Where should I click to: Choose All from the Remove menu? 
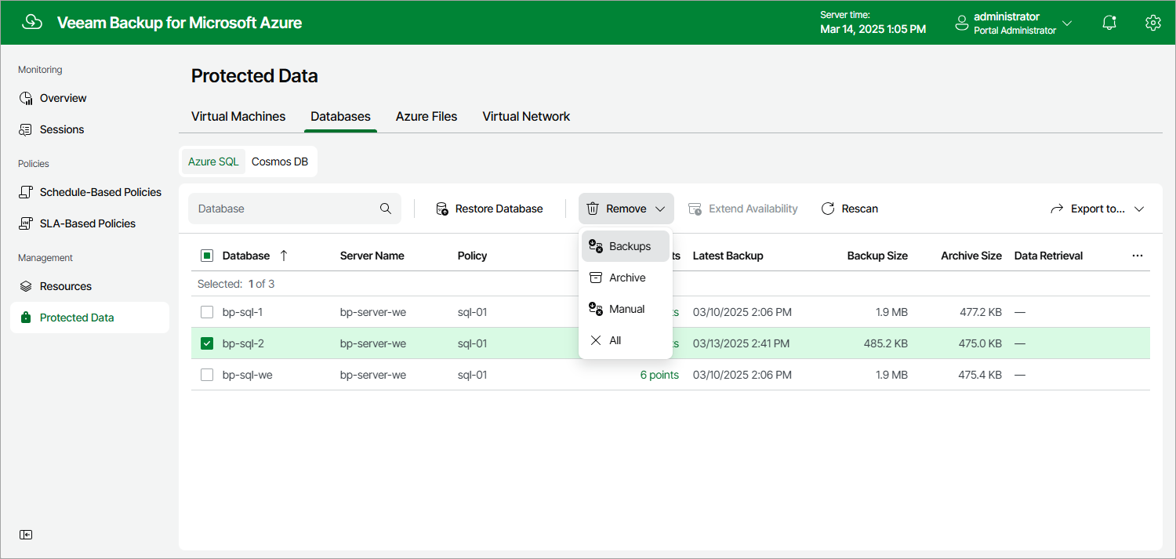point(626,340)
